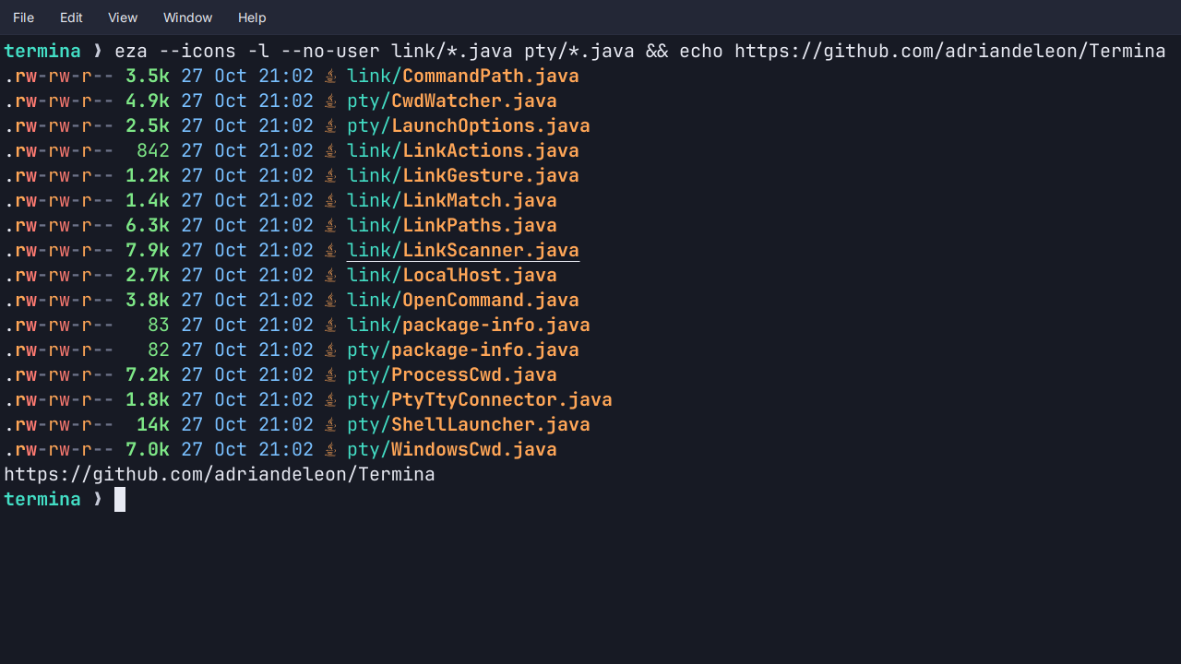Click the 82 size value
Viewport: 1181px width, 664px height.
[159, 350]
